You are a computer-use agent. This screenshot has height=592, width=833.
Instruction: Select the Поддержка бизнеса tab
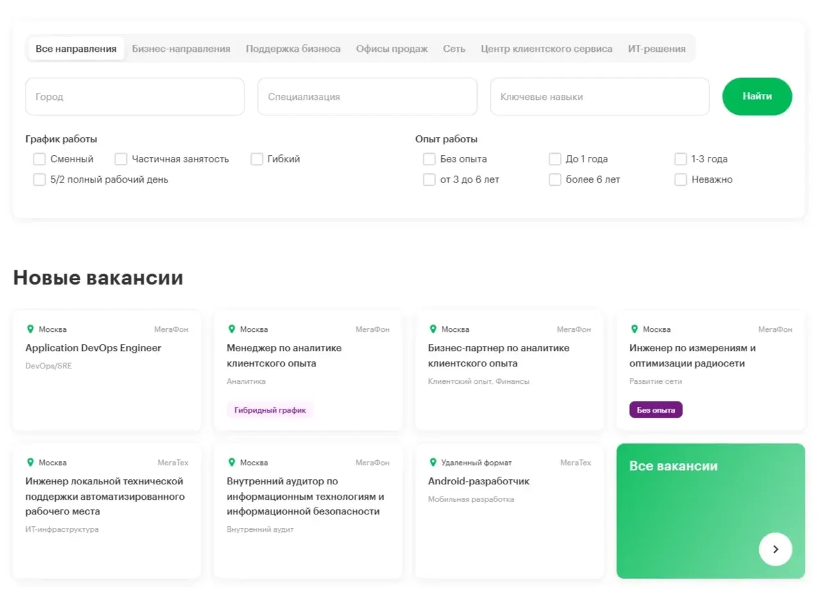coord(293,49)
